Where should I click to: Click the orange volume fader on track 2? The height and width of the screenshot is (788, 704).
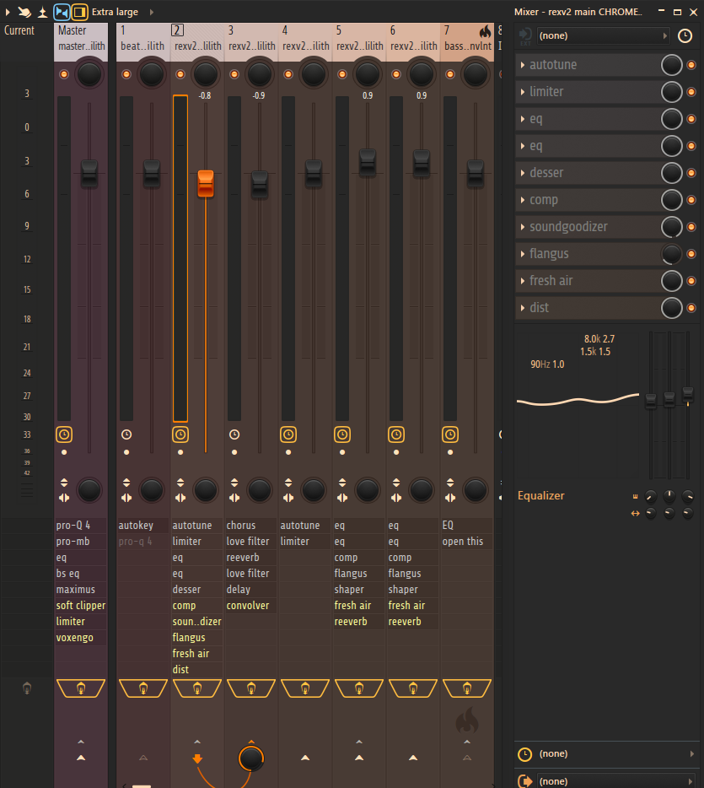(206, 183)
